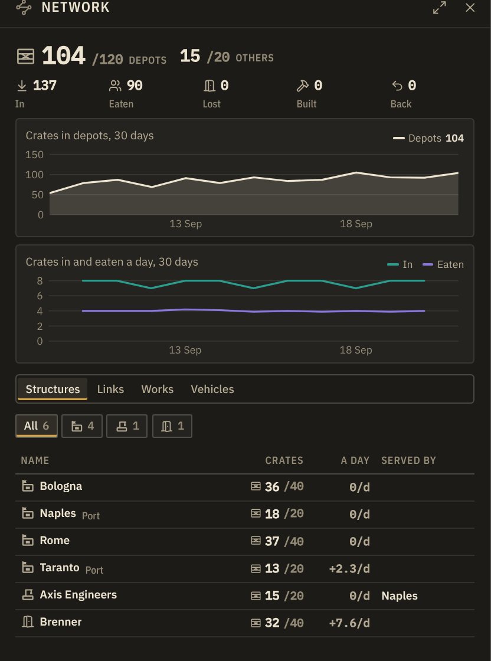Click the Back return arrow icon
491x661 pixels.
point(397,86)
